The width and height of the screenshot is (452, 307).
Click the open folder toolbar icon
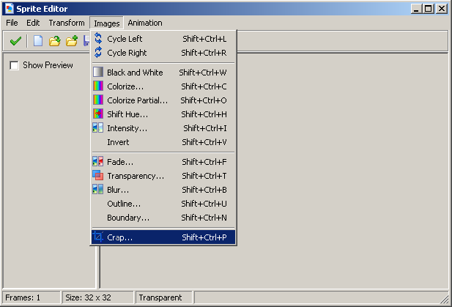pos(55,41)
